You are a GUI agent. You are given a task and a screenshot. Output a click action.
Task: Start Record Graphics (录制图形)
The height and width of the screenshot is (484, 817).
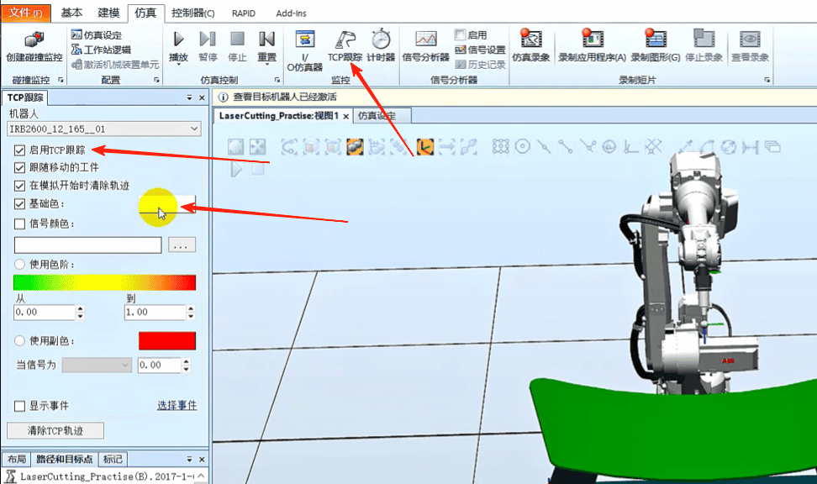[656, 46]
